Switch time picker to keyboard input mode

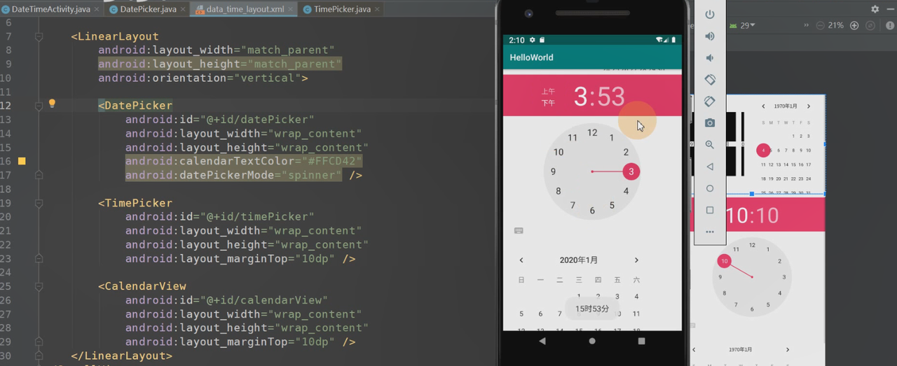(519, 230)
